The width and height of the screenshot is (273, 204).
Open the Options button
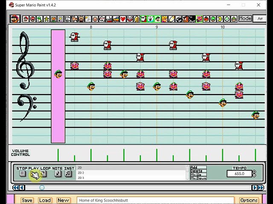point(249,200)
